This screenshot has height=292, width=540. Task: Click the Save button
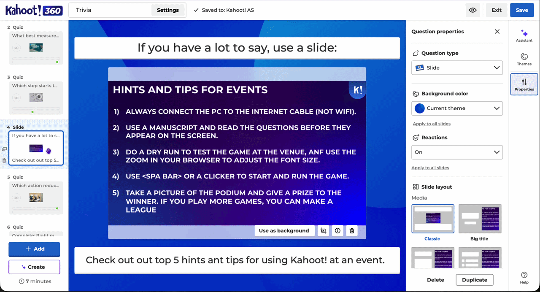click(522, 10)
